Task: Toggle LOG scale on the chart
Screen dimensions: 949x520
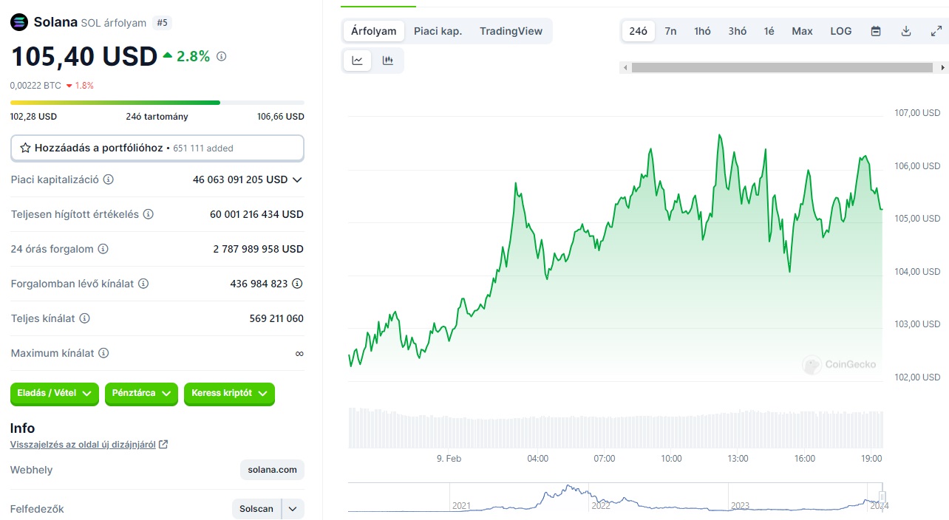Action: 841,31
